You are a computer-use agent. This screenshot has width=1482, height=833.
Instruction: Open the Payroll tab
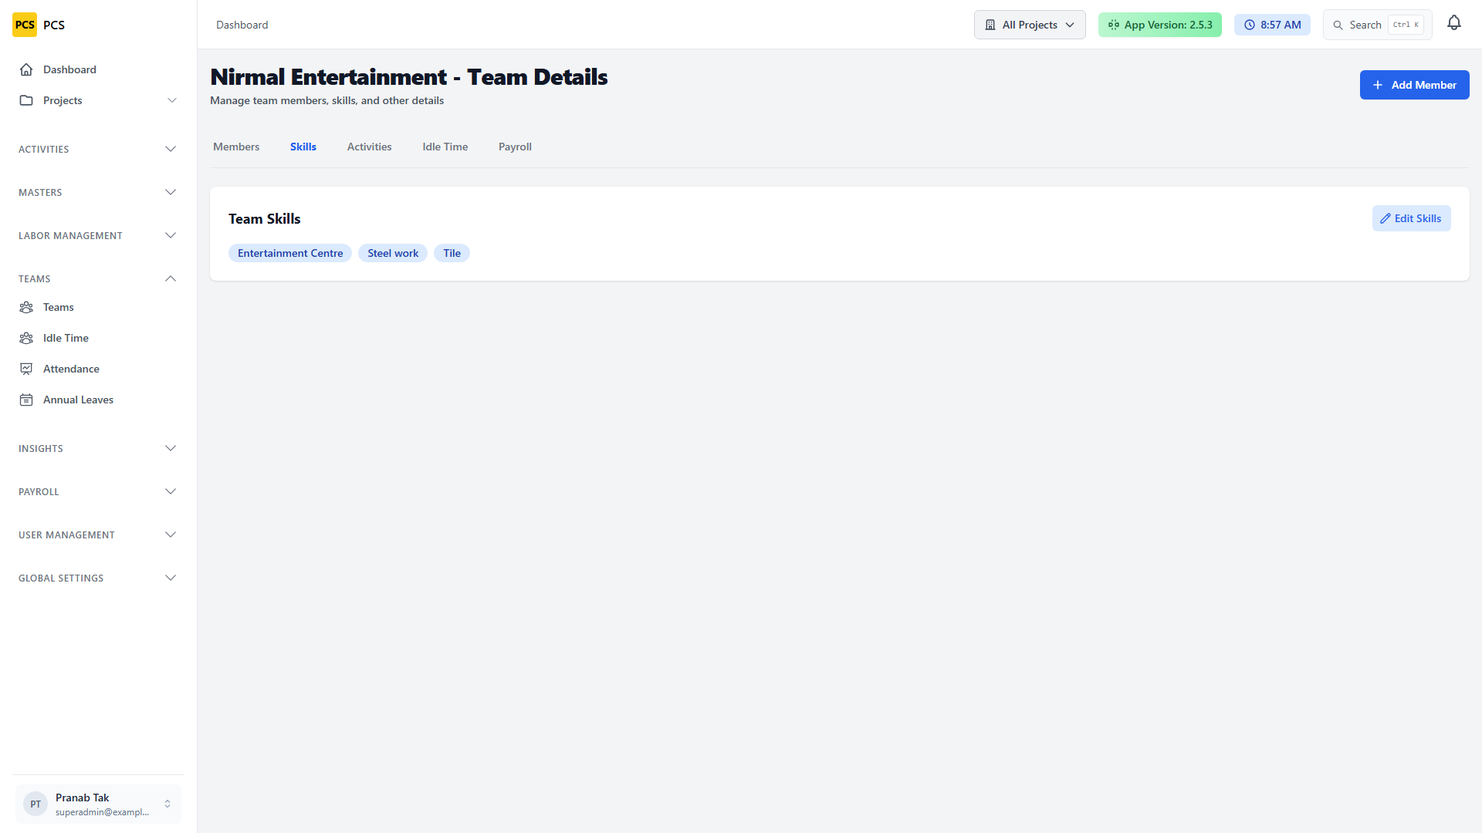(515, 147)
